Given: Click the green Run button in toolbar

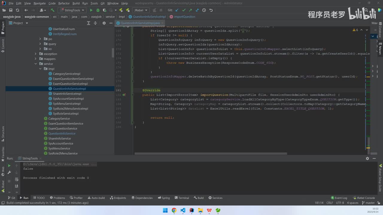Looking at the screenshot, I should coord(91,10).
